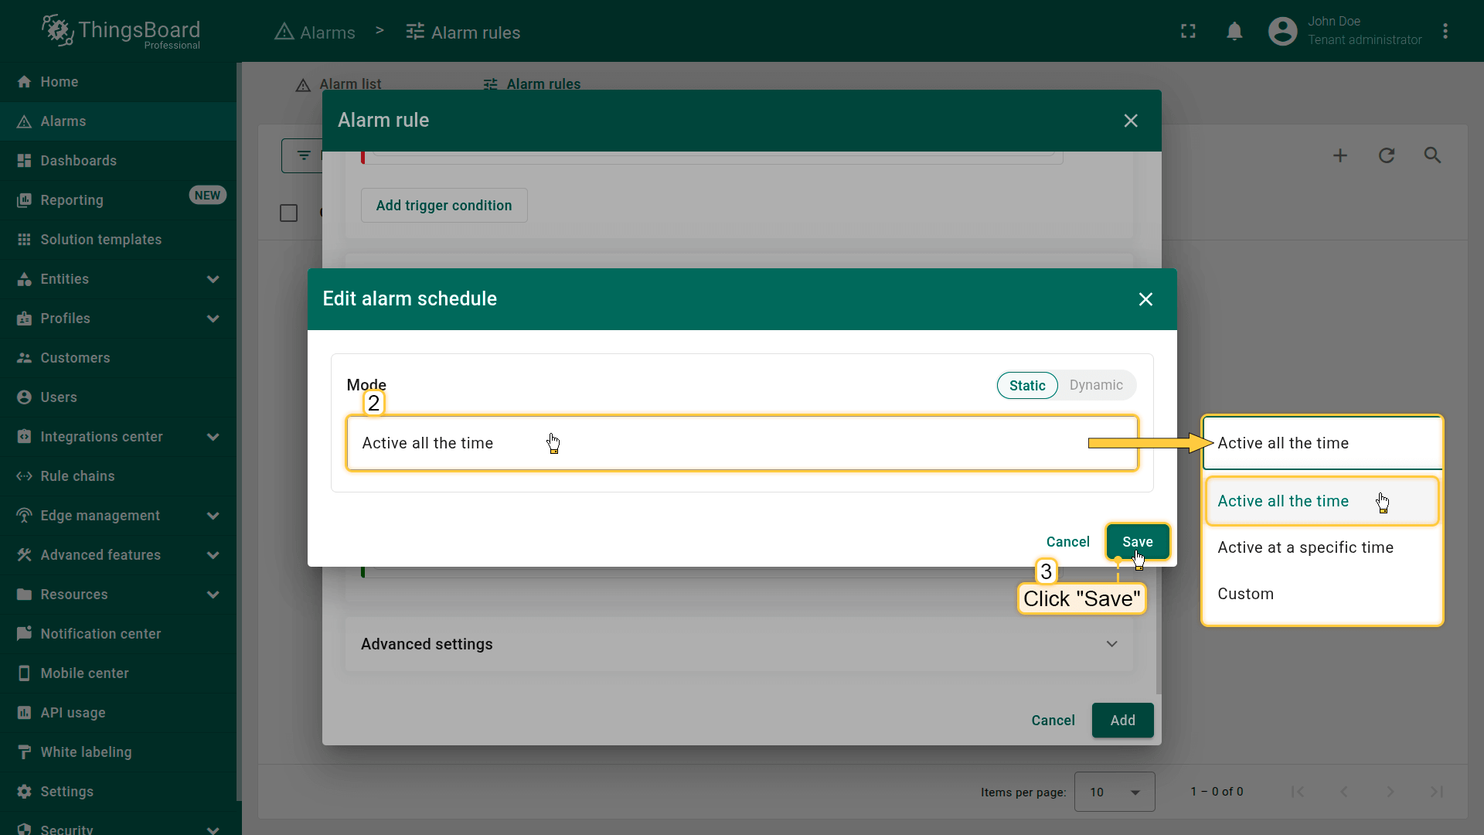Click the search magnifier icon
The height and width of the screenshot is (835, 1484).
pos(1432,155)
